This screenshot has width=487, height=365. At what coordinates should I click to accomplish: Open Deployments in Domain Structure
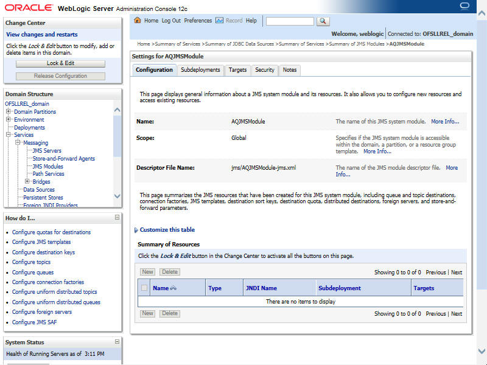[x=29, y=128]
